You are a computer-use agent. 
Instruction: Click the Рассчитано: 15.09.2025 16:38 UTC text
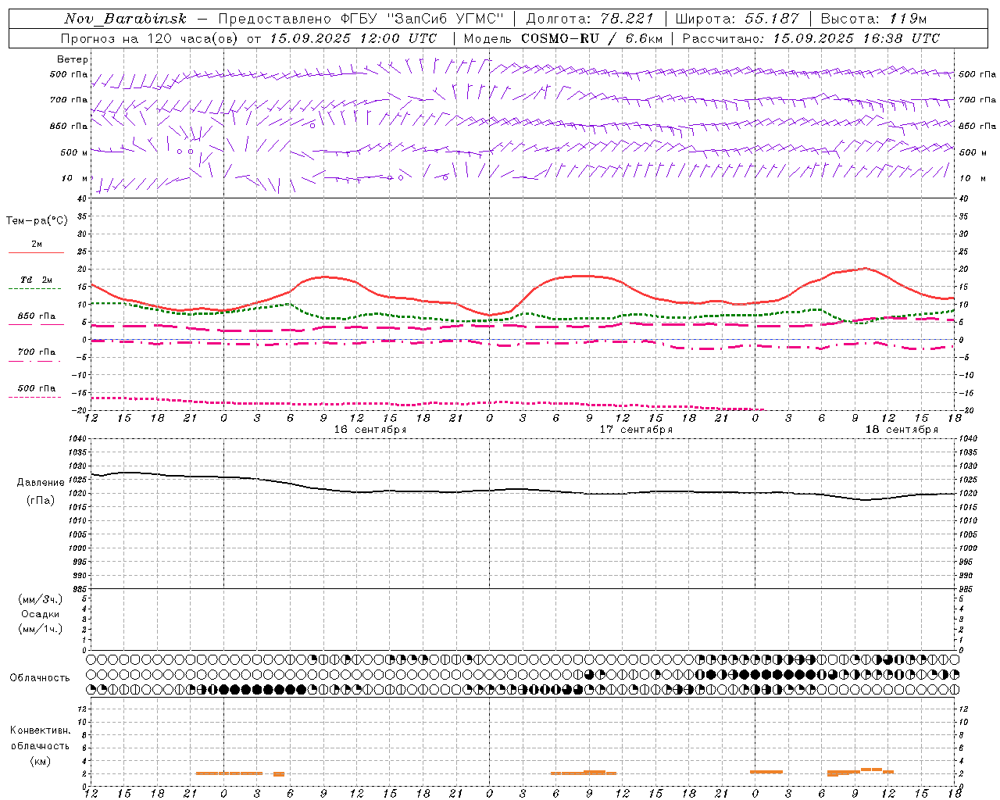click(x=811, y=38)
